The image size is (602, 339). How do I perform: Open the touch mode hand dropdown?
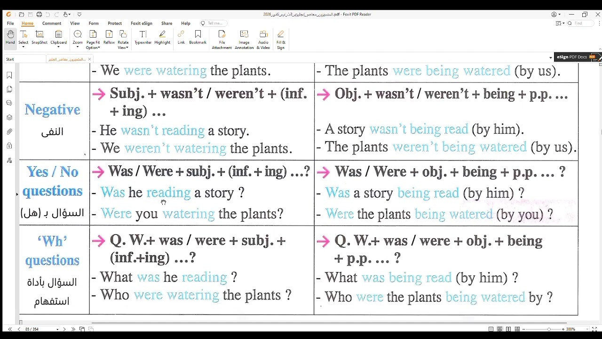click(67, 15)
